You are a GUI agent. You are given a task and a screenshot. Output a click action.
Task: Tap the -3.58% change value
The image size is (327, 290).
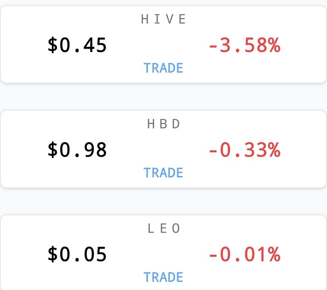pyautogui.click(x=244, y=45)
